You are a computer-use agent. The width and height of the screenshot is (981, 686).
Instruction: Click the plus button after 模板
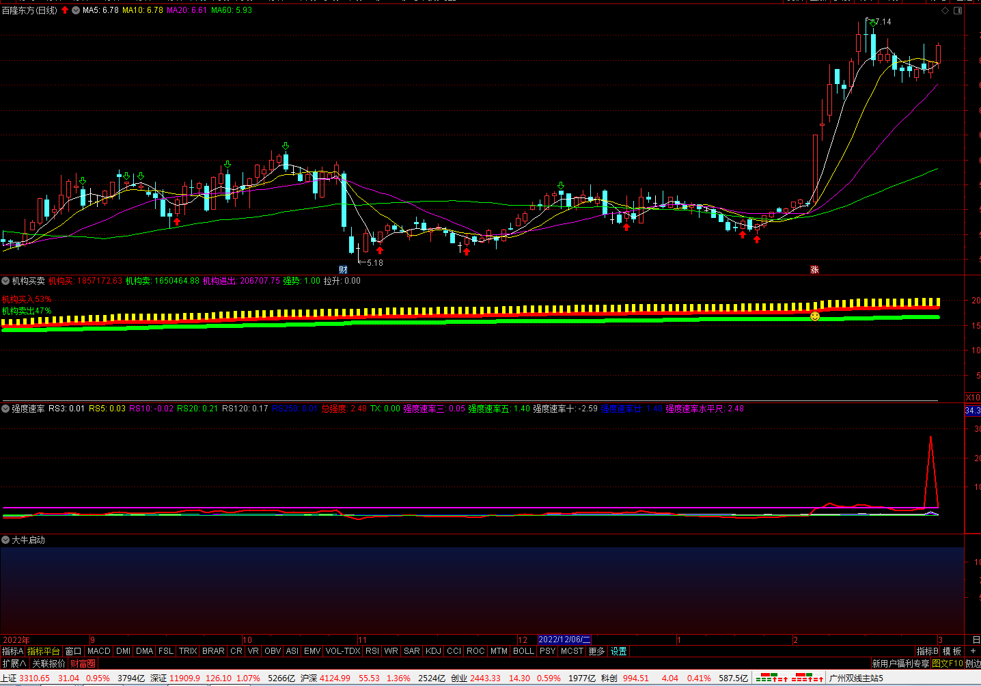pyautogui.click(x=973, y=651)
